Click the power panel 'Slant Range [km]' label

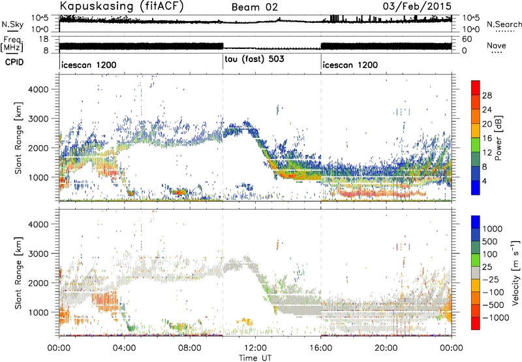coord(19,138)
